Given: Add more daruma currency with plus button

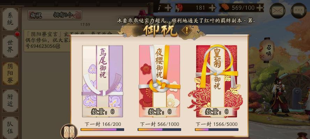Looking at the screenshot, I should [x=212, y=8].
